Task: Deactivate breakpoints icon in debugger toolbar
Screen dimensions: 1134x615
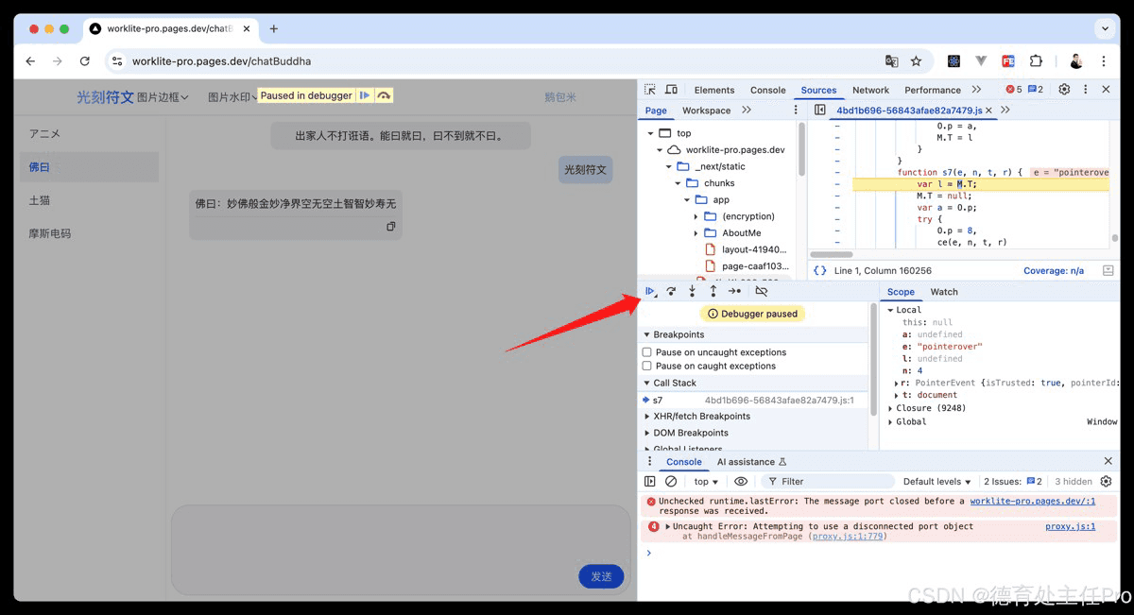Action: [762, 291]
